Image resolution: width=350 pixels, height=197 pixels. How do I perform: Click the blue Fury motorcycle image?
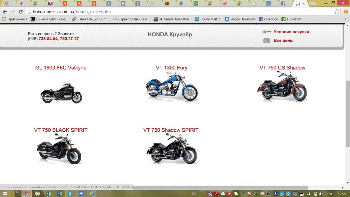tap(172, 87)
